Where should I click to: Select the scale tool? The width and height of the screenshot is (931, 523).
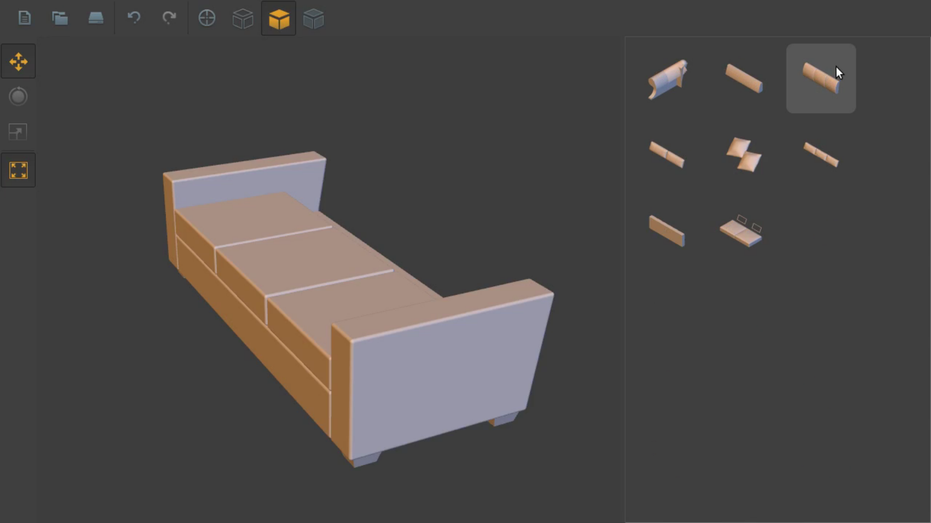[18, 132]
